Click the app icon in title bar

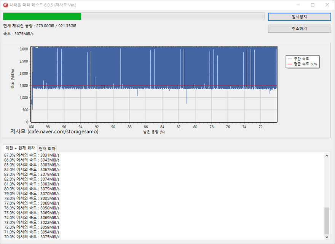[x=6, y=5]
